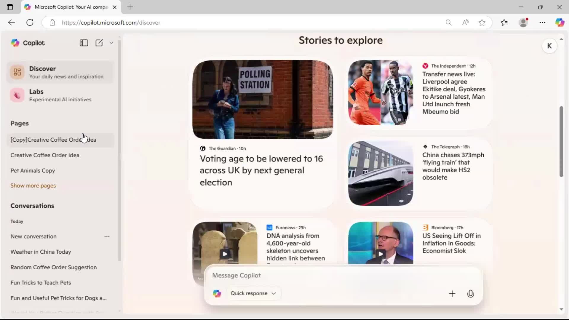The image size is (569, 320).
Task: Open the Quick response mode dropdown
Action: point(253,293)
